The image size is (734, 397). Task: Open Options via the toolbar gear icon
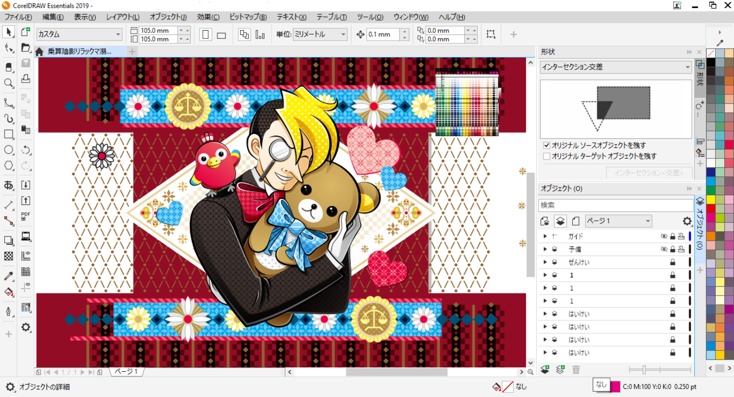coord(26,328)
